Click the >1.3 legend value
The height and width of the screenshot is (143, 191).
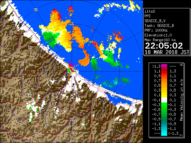click(156, 66)
